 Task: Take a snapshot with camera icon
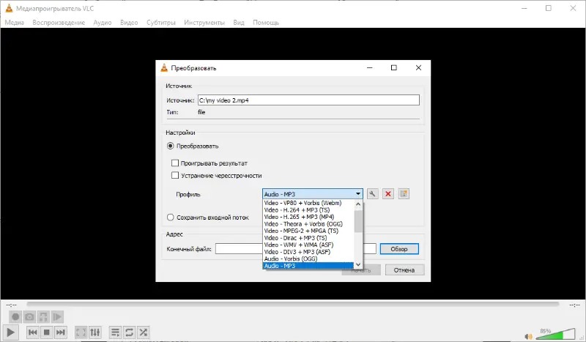tap(29, 317)
